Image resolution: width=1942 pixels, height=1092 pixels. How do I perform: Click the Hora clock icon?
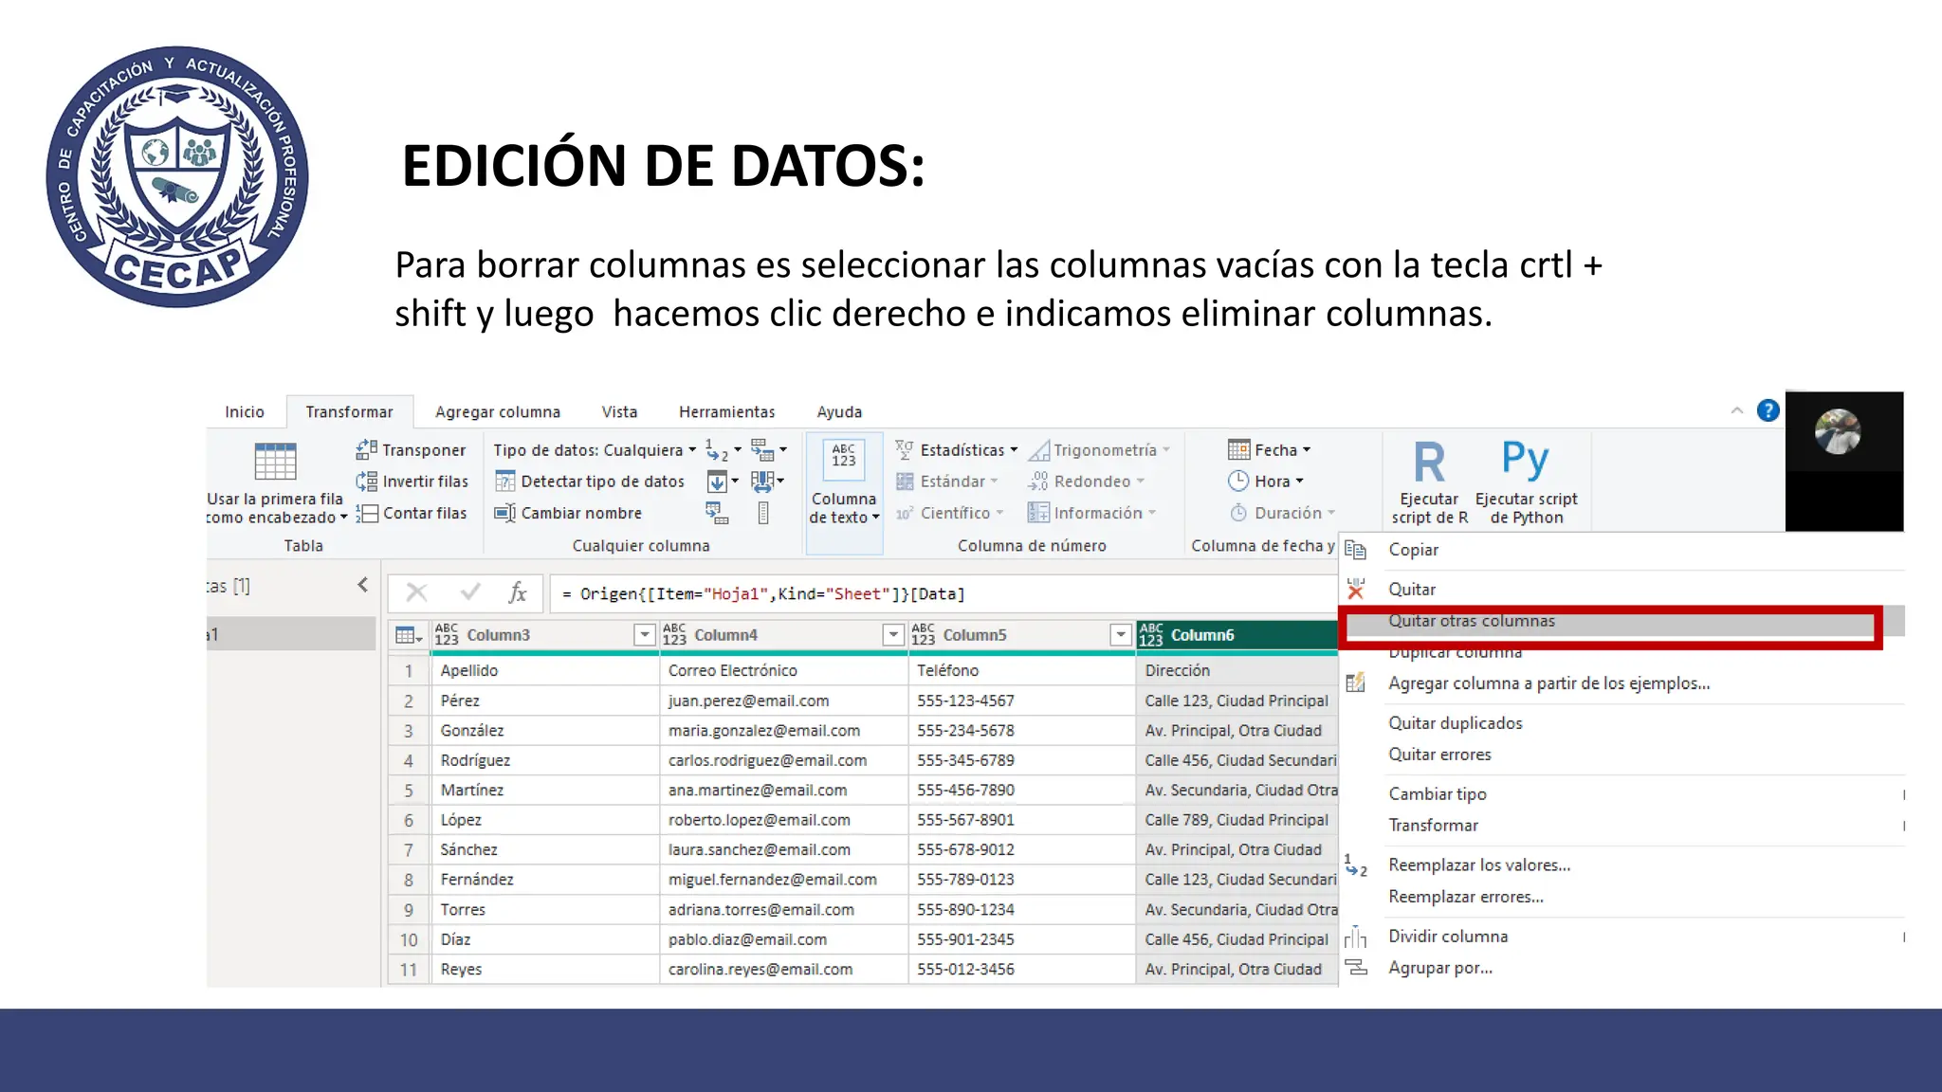[1238, 482]
